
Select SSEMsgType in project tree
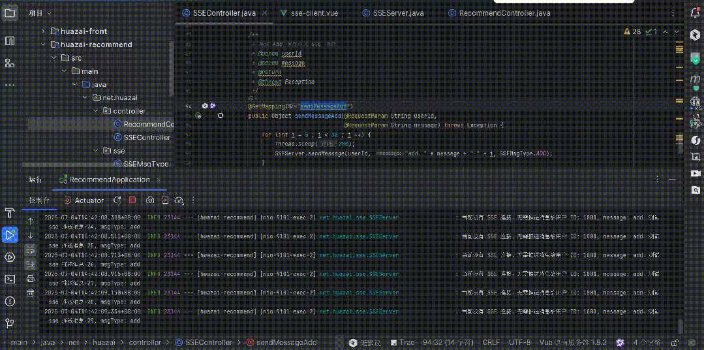coord(142,163)
